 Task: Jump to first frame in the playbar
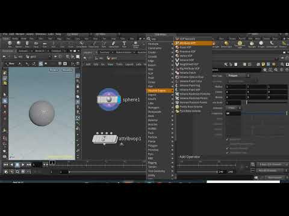(6, 164)
